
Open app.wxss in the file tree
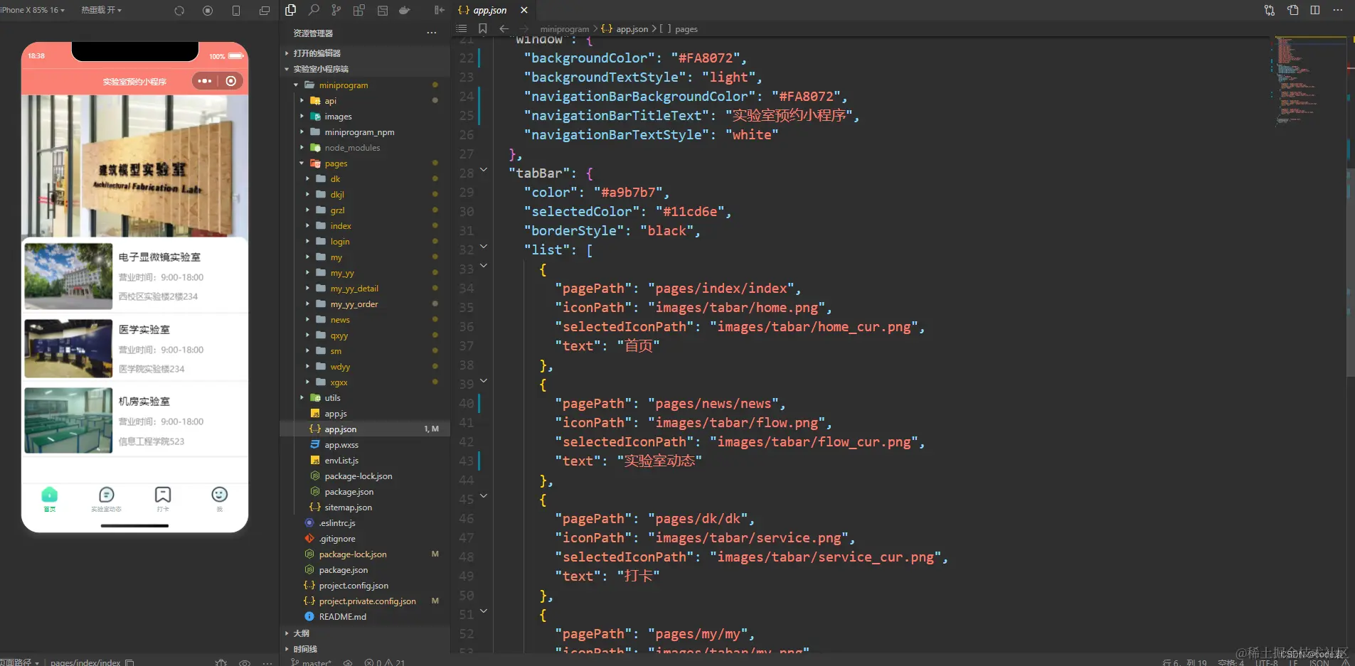[x=366, y=445]
